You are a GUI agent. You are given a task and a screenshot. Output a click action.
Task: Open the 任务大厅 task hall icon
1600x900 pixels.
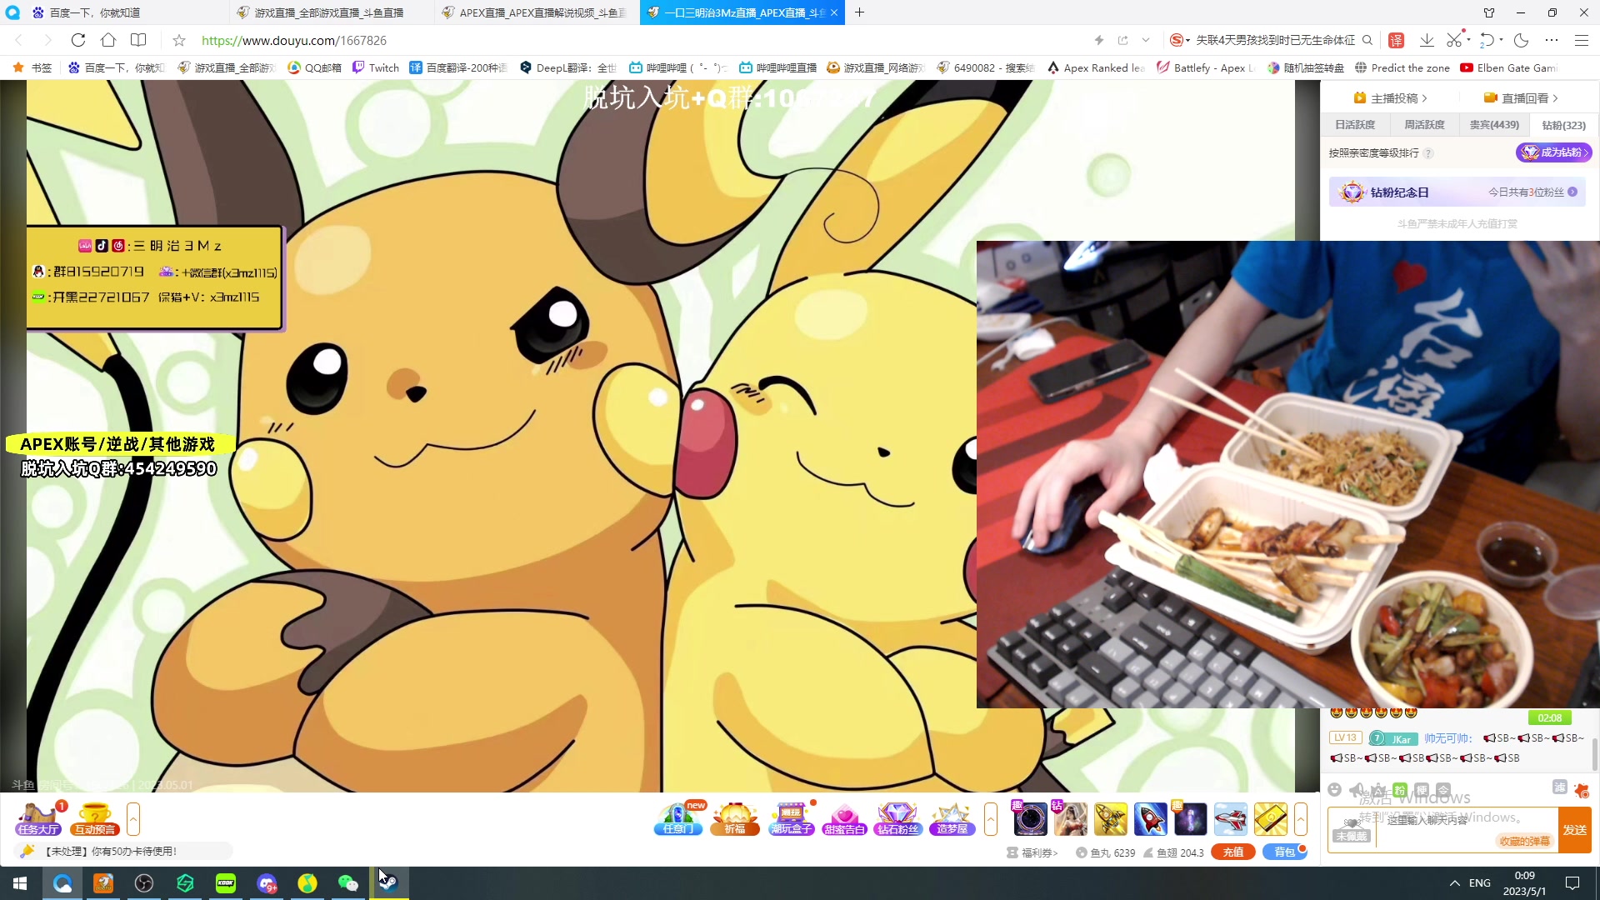click(x=38, y=818)
